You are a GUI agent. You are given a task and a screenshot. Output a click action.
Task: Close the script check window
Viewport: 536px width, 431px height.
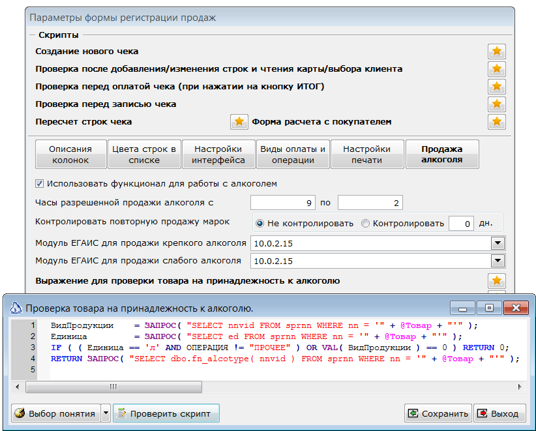pos(516,308)
